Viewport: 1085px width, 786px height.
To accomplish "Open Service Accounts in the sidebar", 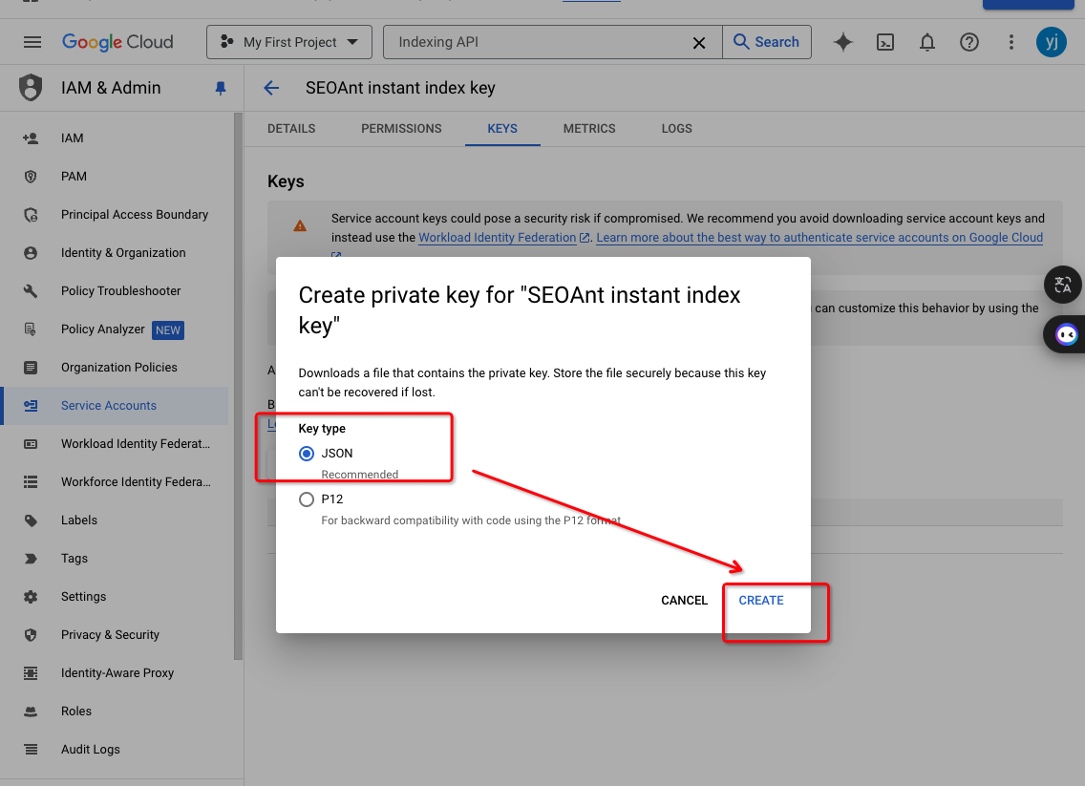I will [116, 406].
